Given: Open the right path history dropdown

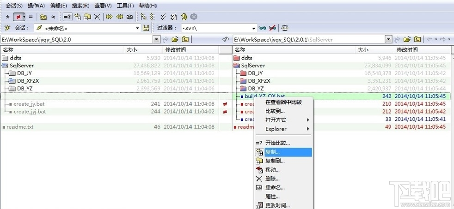Looking at the screenshot, I should pyautogui.click(x=388, y=39).
